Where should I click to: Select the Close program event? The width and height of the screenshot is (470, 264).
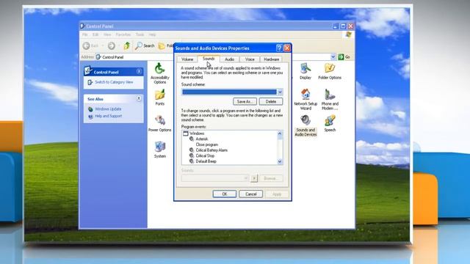pos(207,144)
